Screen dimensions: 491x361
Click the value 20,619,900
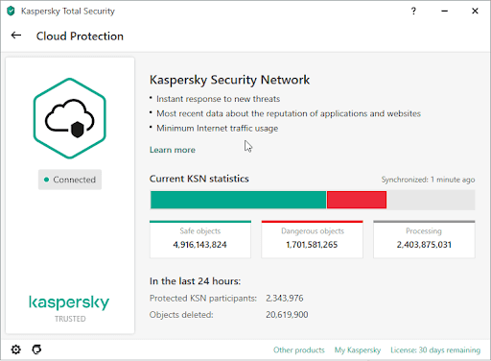pyautogui.click(x=287, y=315)
